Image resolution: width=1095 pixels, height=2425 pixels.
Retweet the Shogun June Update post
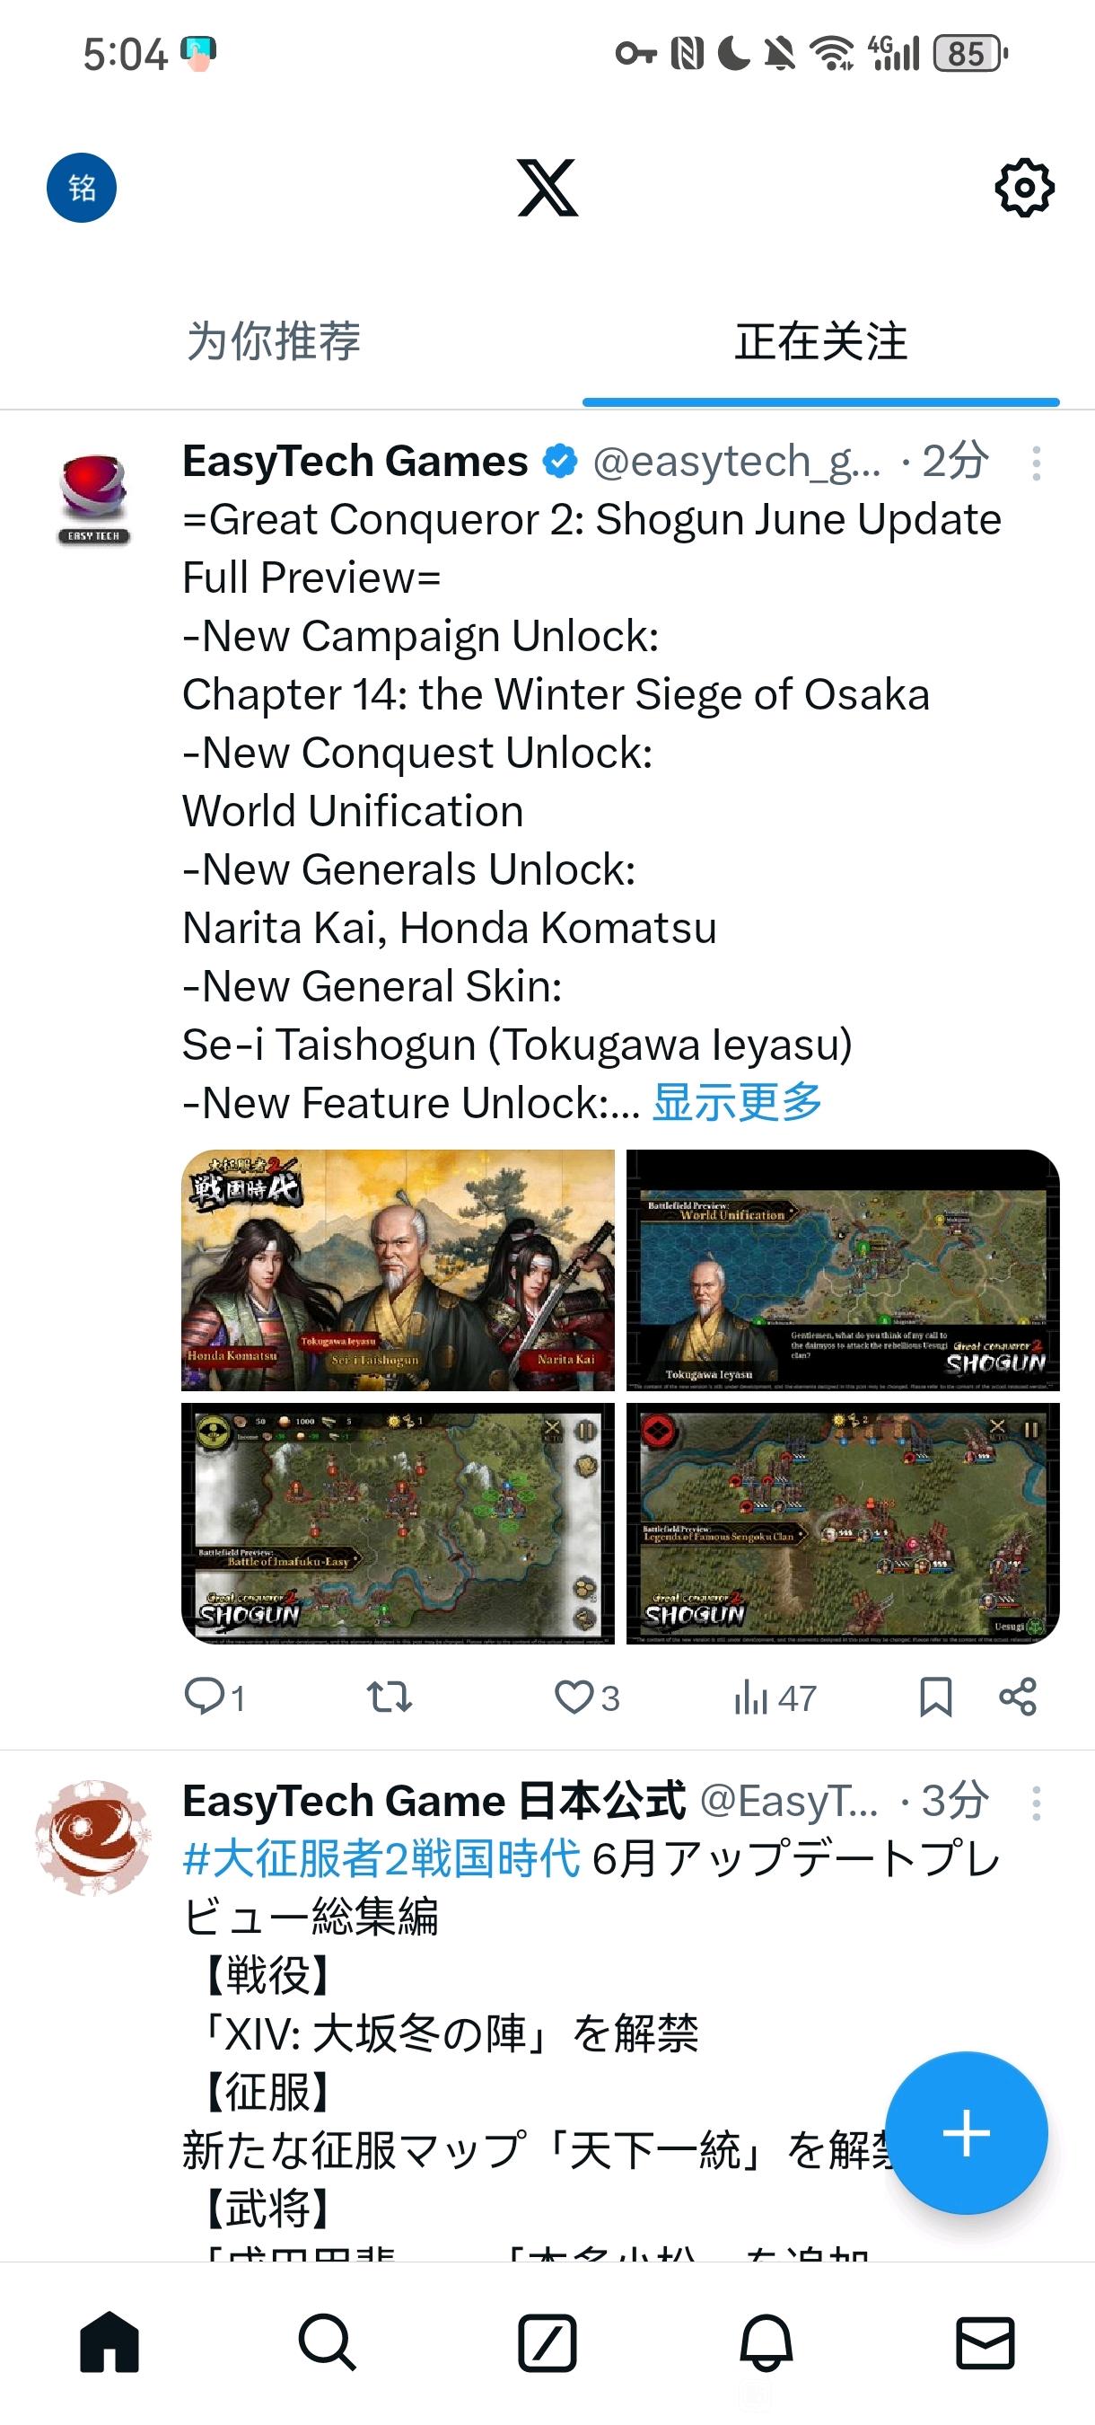(x=389, y=1697)
